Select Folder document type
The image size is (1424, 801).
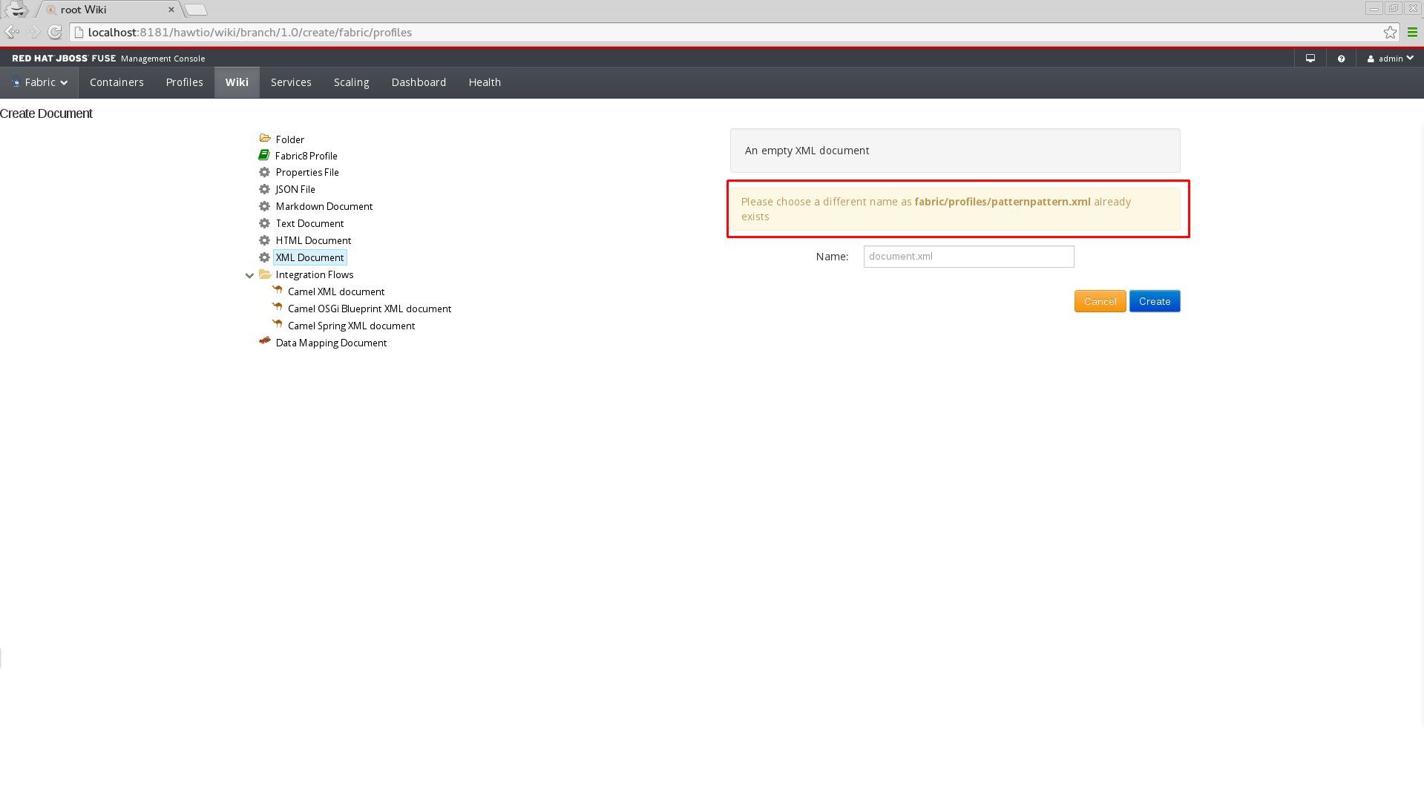pos(290,139)
